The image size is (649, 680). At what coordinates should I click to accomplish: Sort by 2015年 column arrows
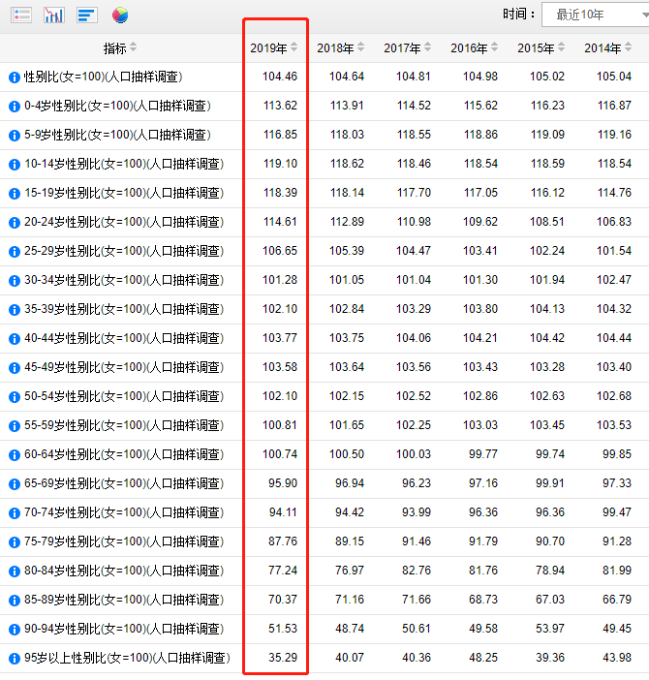click(561, 46)
